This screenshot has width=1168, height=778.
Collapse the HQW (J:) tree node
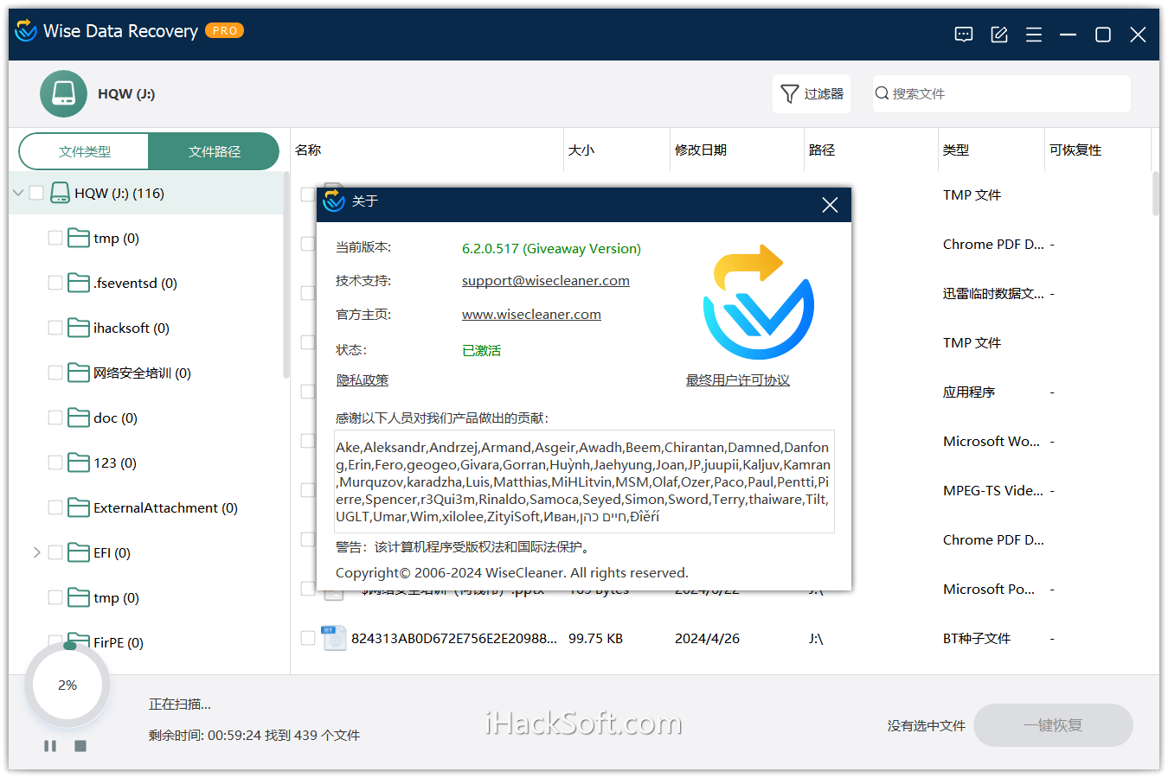18,193
